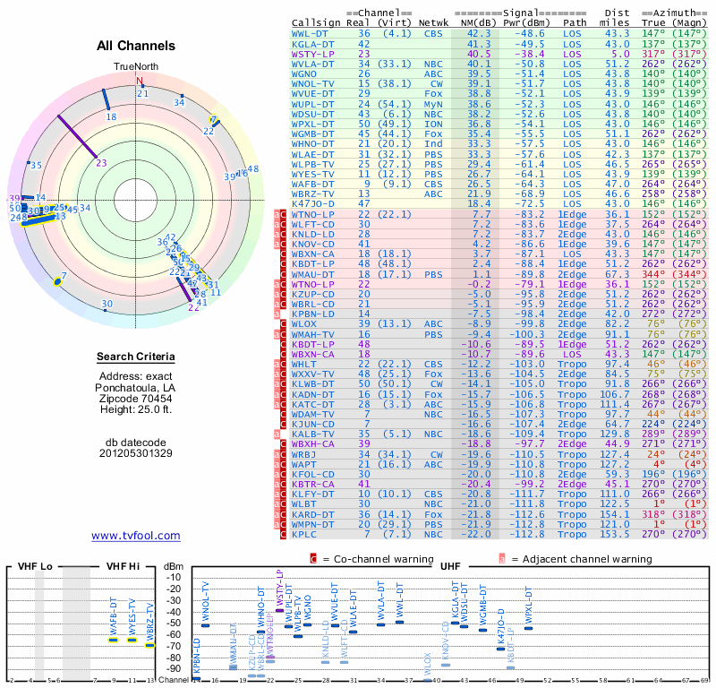Click the red N north marker
716x688 pixels.
pyautogui.click(x=139, y=82)
